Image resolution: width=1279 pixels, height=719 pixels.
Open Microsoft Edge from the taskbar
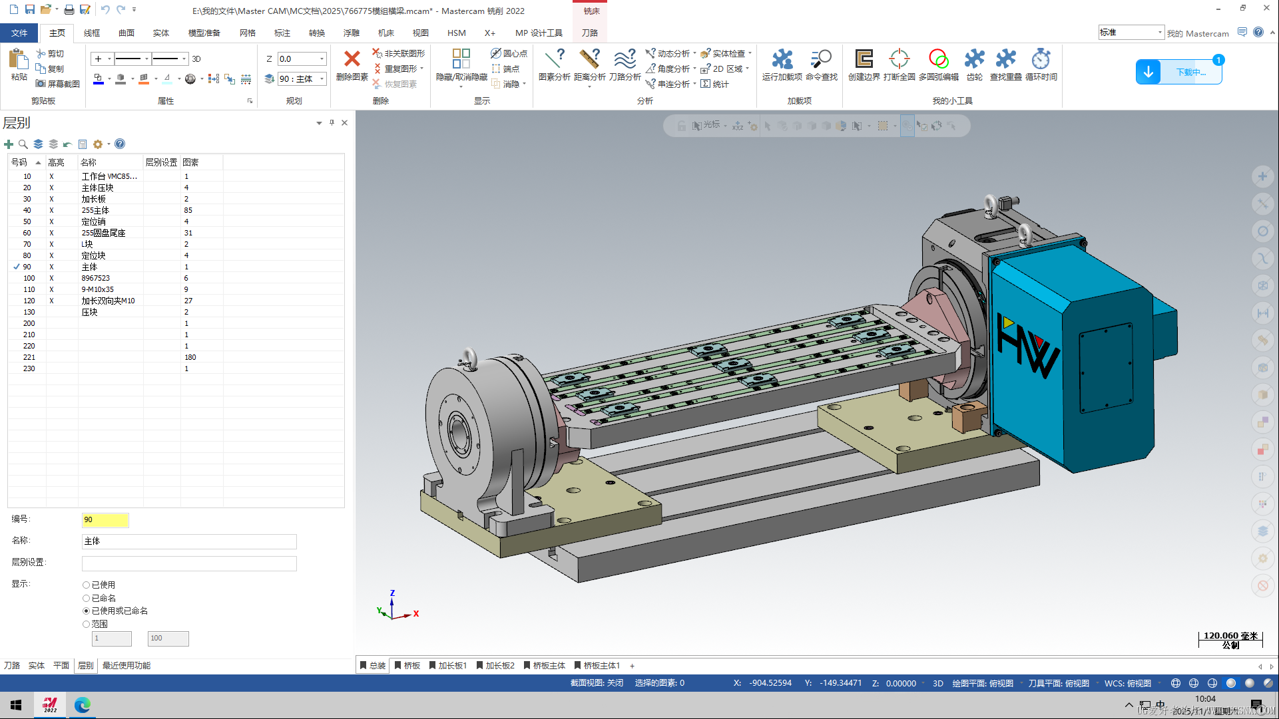pos(83,705)
